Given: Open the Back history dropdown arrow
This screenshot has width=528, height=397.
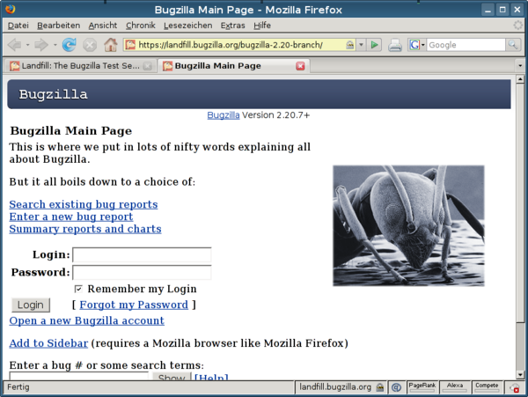Looking at the screenshot, I should tap(27, 45).
